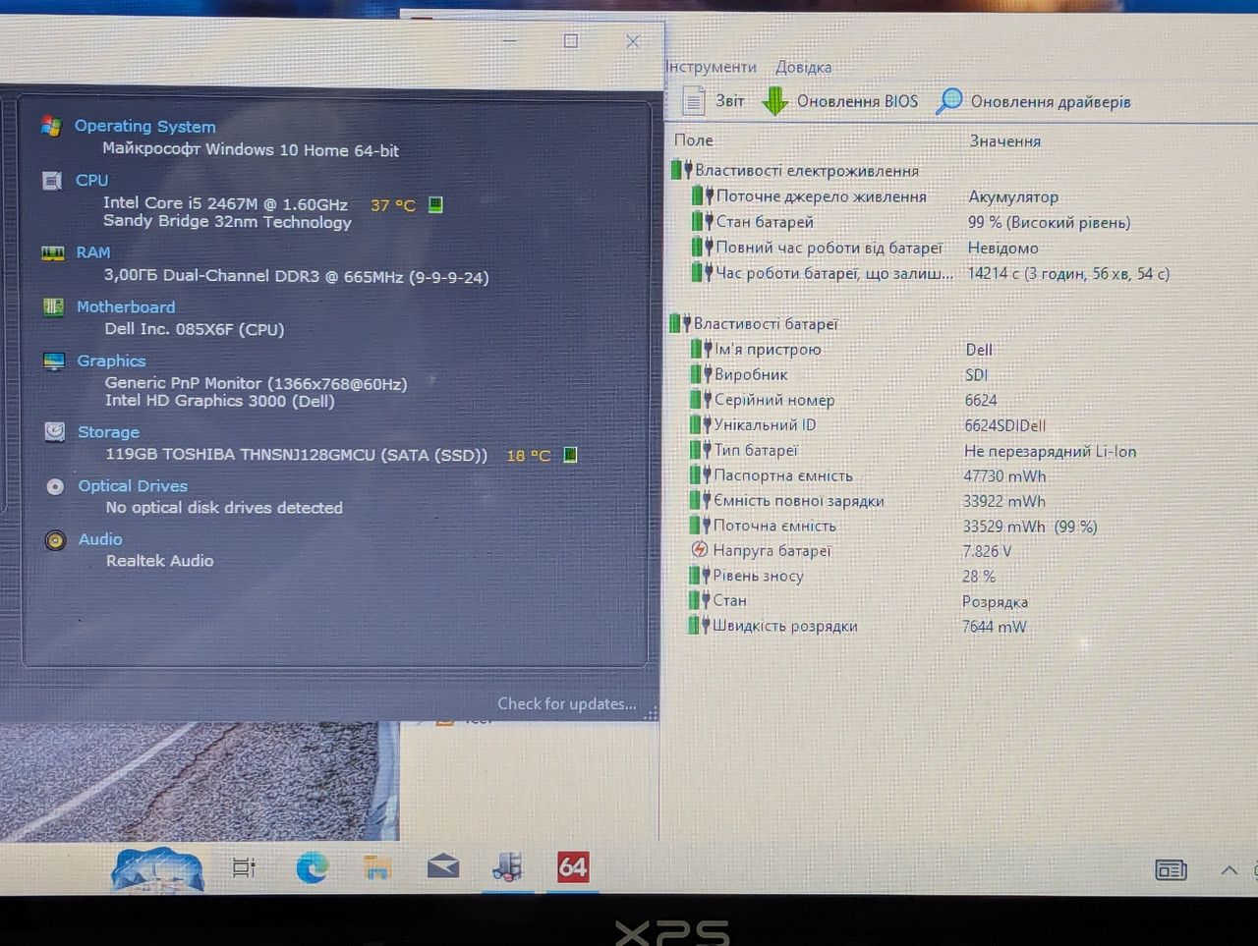Viewport: 1258px width, 946px height.
Task: Click the icon beside Напруга батареї row
Action: [700, 550]
